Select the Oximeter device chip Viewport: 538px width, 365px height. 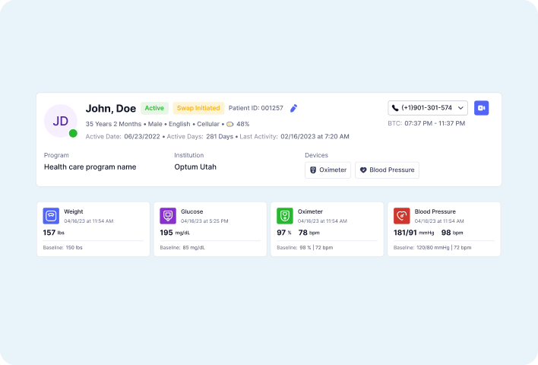point(328,170)
